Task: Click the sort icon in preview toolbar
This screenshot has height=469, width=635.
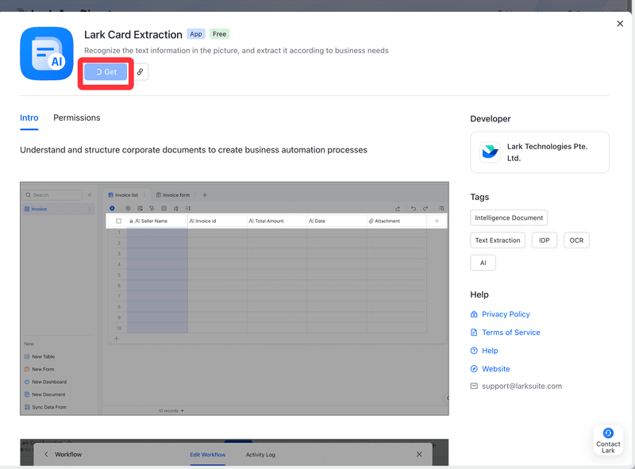Action: tap(175, 209)
